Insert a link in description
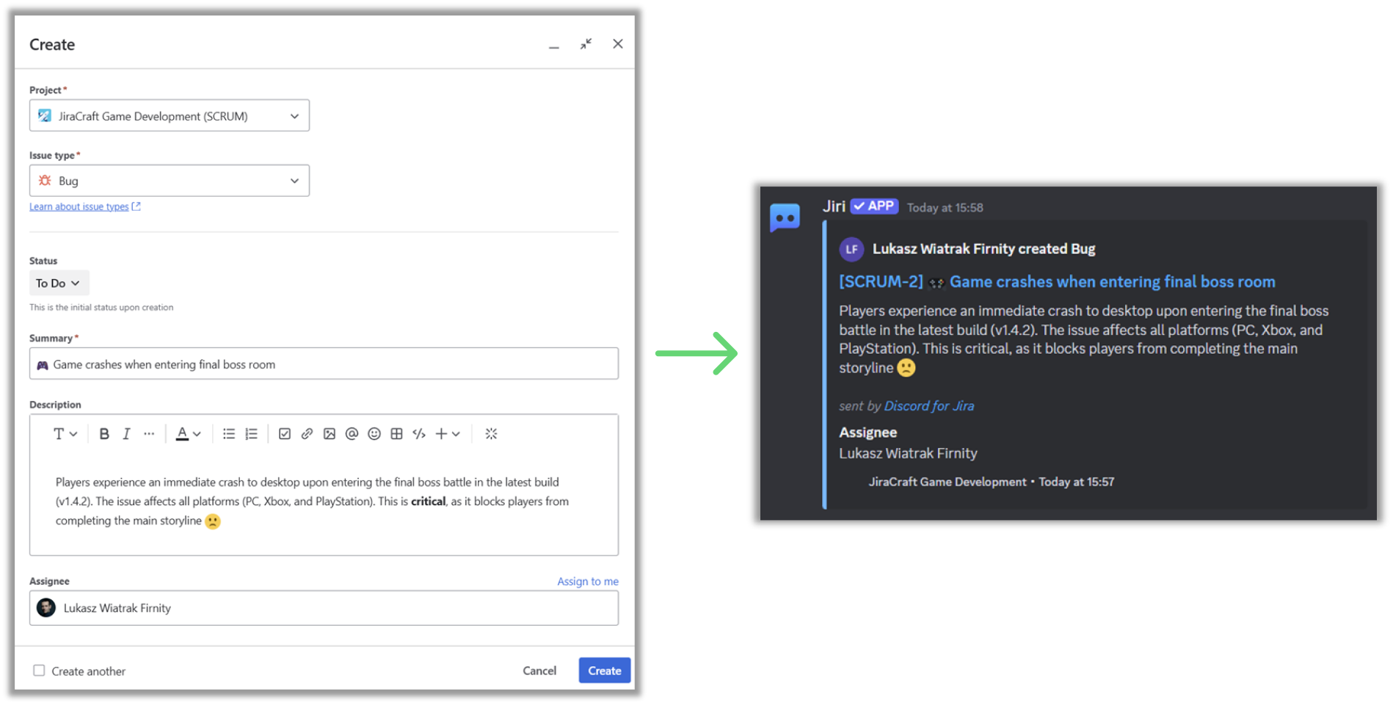This screenshot has width=1393, height=705. [307, 434]
